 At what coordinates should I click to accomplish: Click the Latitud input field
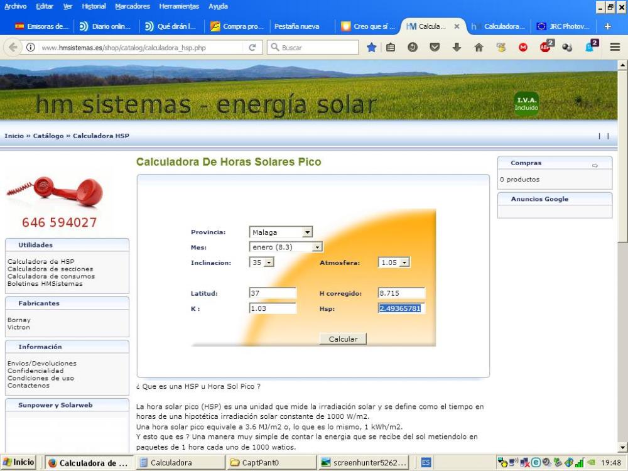click(x=273, y=293)
